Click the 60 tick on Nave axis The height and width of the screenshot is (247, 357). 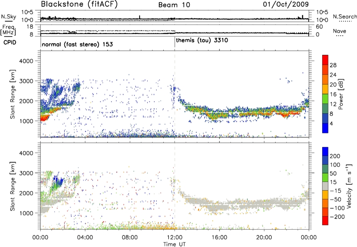319,27
